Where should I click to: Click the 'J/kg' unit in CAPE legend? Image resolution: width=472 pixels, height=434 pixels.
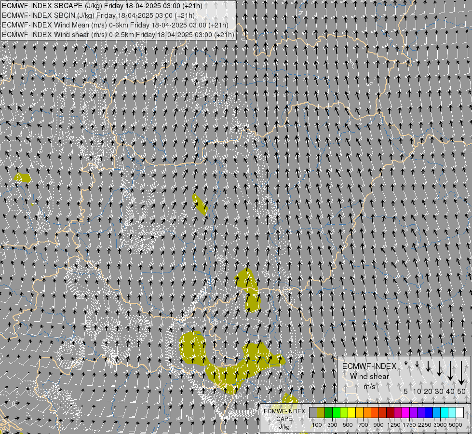pyautogui.click(x=284, y=427)
